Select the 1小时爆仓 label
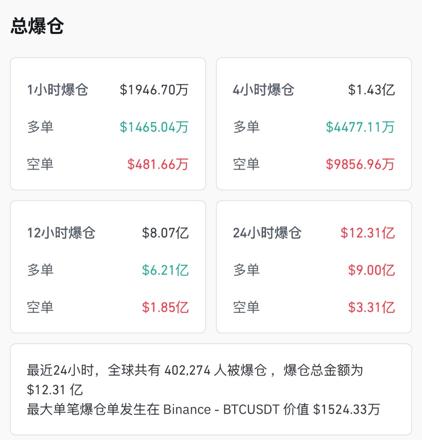 point(58,90)
